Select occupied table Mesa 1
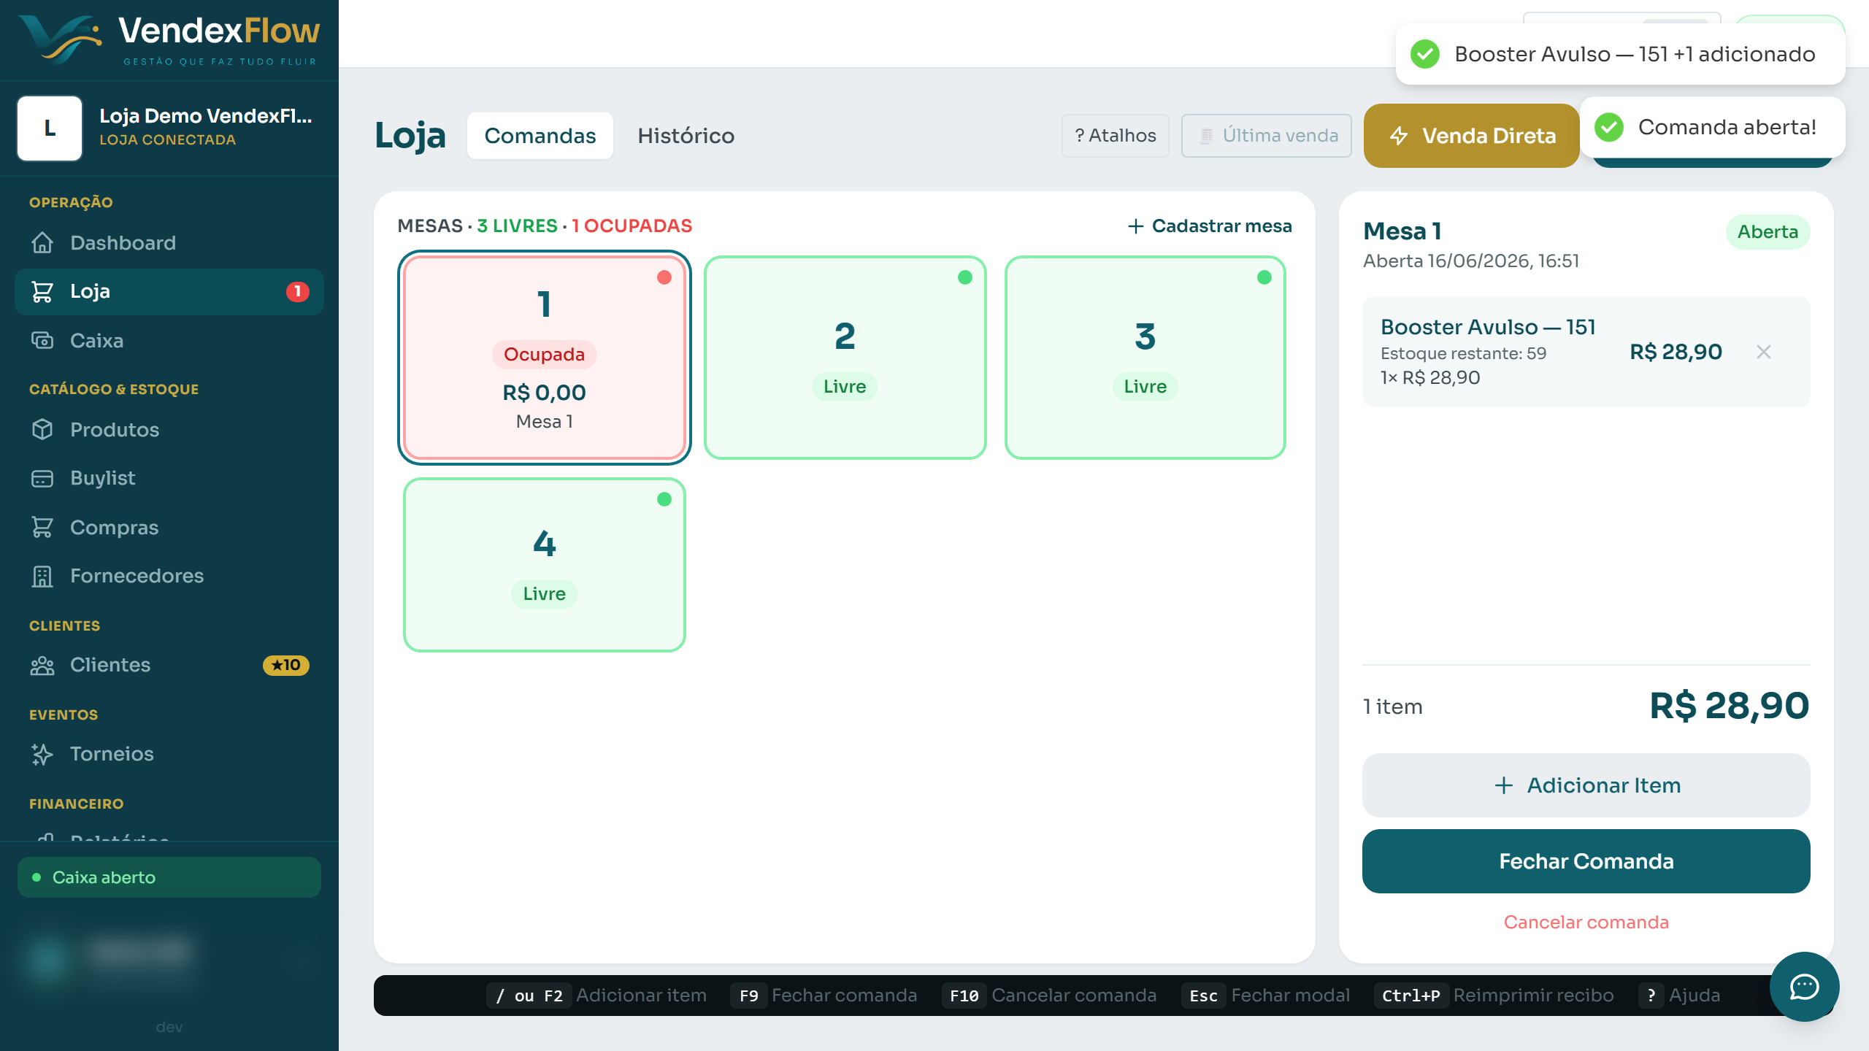Viewport: 1869px width, 1051px height. coord(545,358)
